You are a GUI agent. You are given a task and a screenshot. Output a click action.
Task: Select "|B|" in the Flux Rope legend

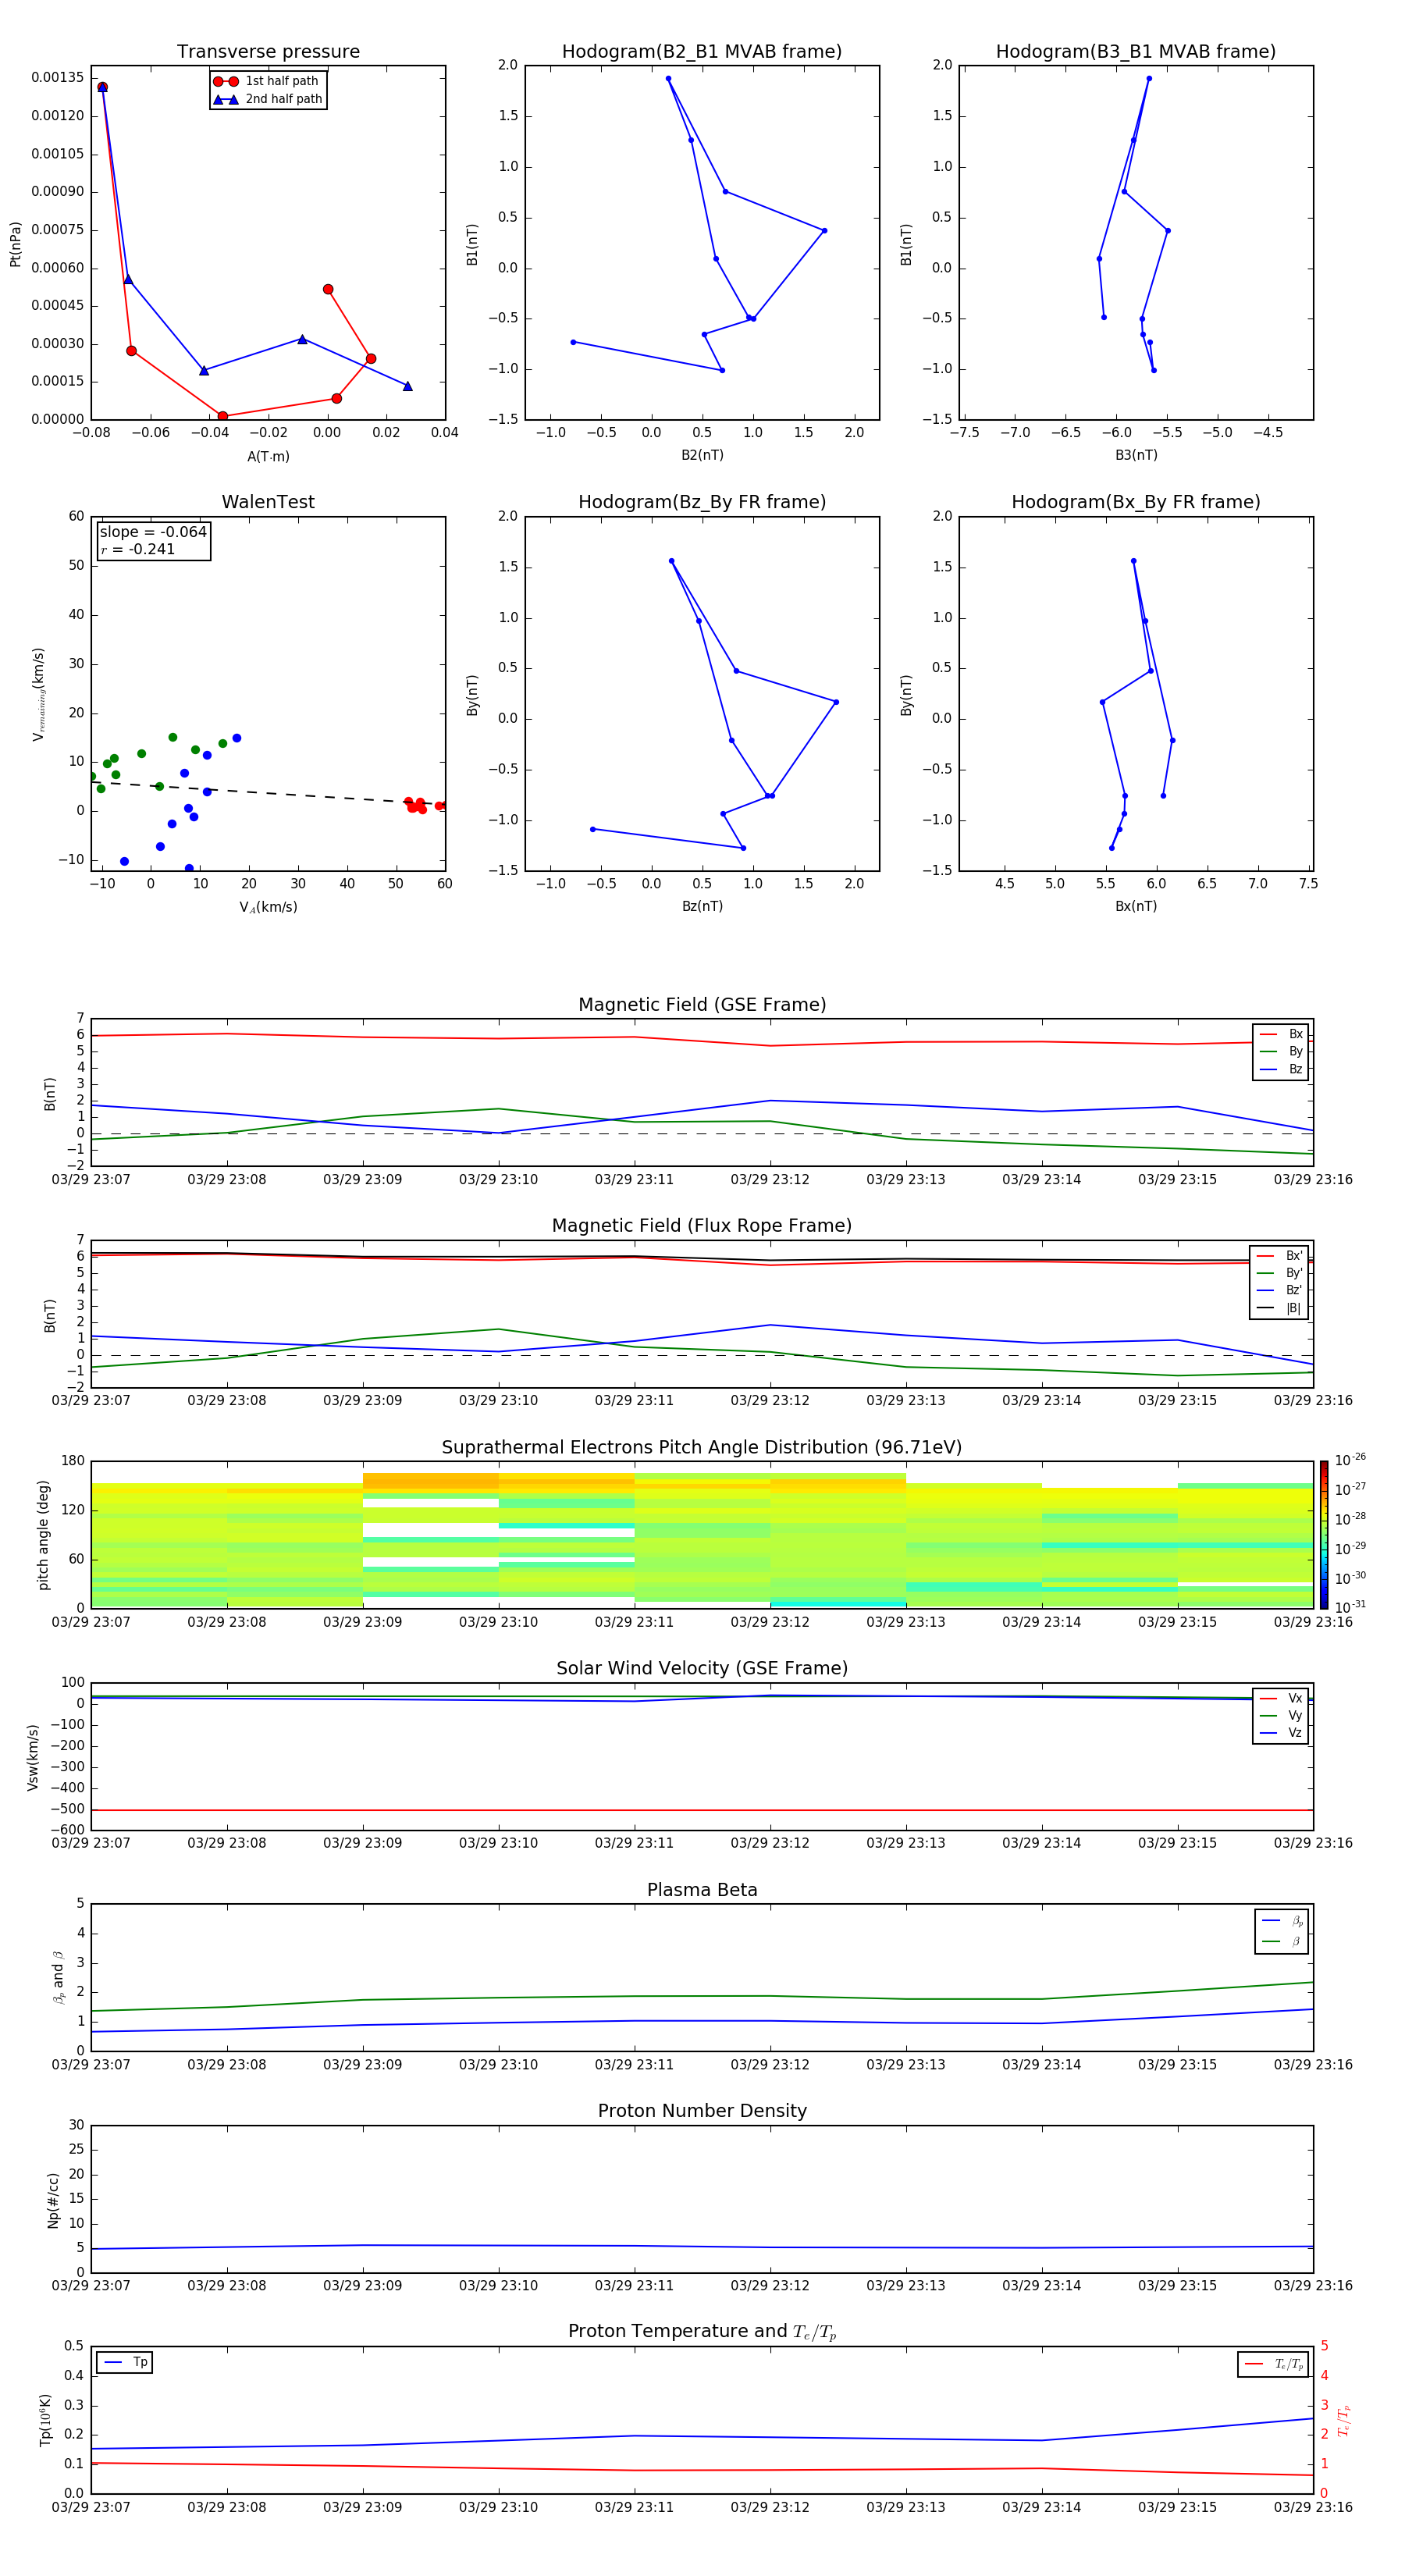coord(1279,1308)
